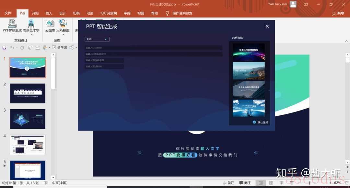Undo the last action
This screenshot has height=188, width=350.
(x=12, y=48)
